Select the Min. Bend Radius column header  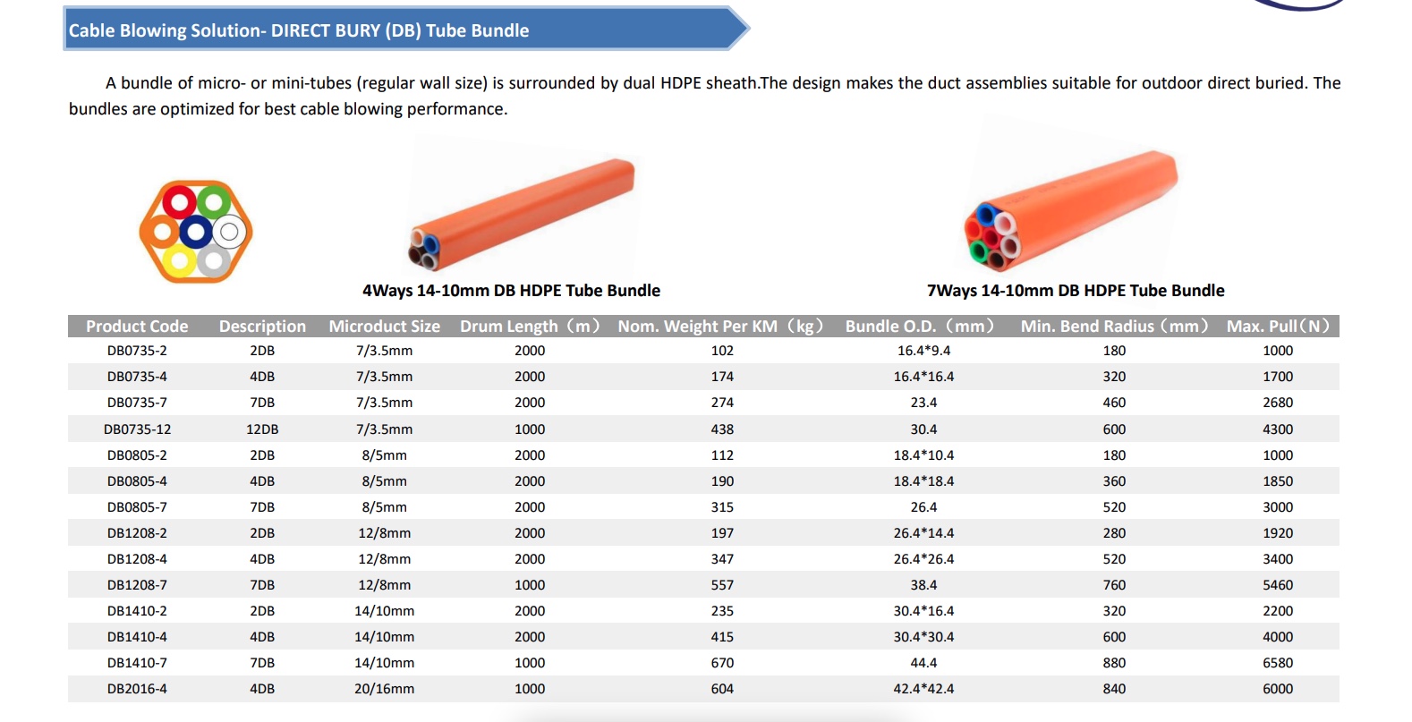tap(1114, 327)
